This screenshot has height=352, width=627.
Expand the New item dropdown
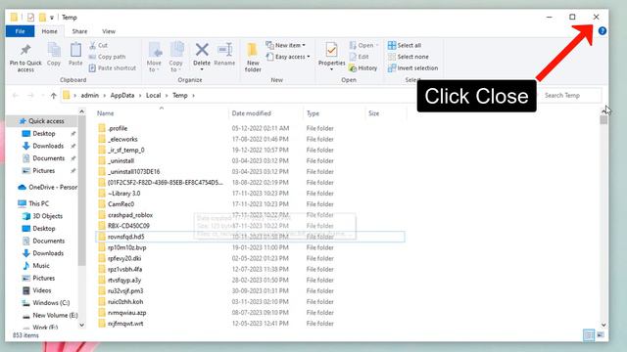coord(285,46)
